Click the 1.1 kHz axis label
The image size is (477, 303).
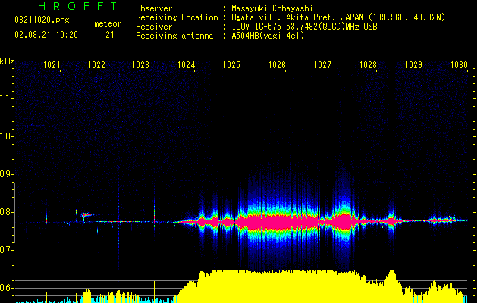click(6, 98)
